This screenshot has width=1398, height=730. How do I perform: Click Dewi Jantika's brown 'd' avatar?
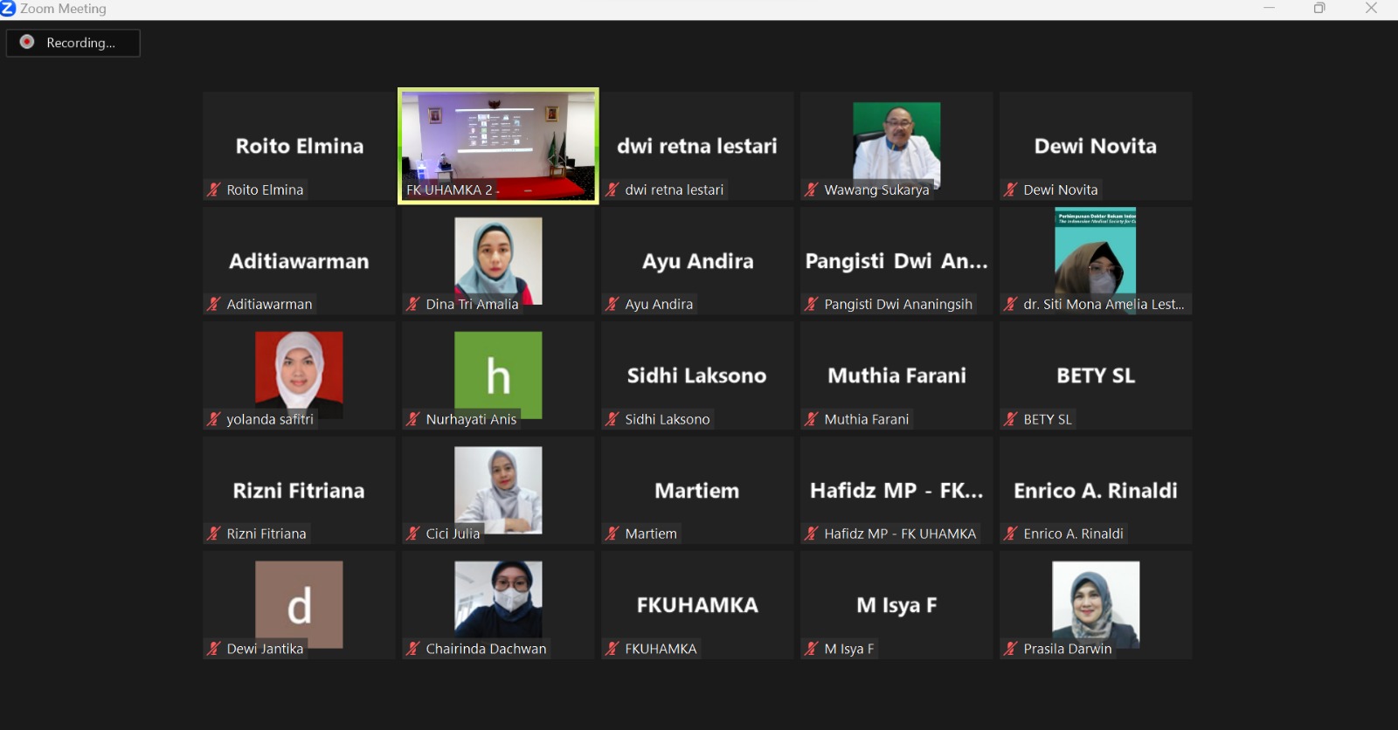point(299,603)
